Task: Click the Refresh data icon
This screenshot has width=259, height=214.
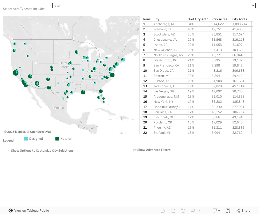Action: [x=193, y=211]
